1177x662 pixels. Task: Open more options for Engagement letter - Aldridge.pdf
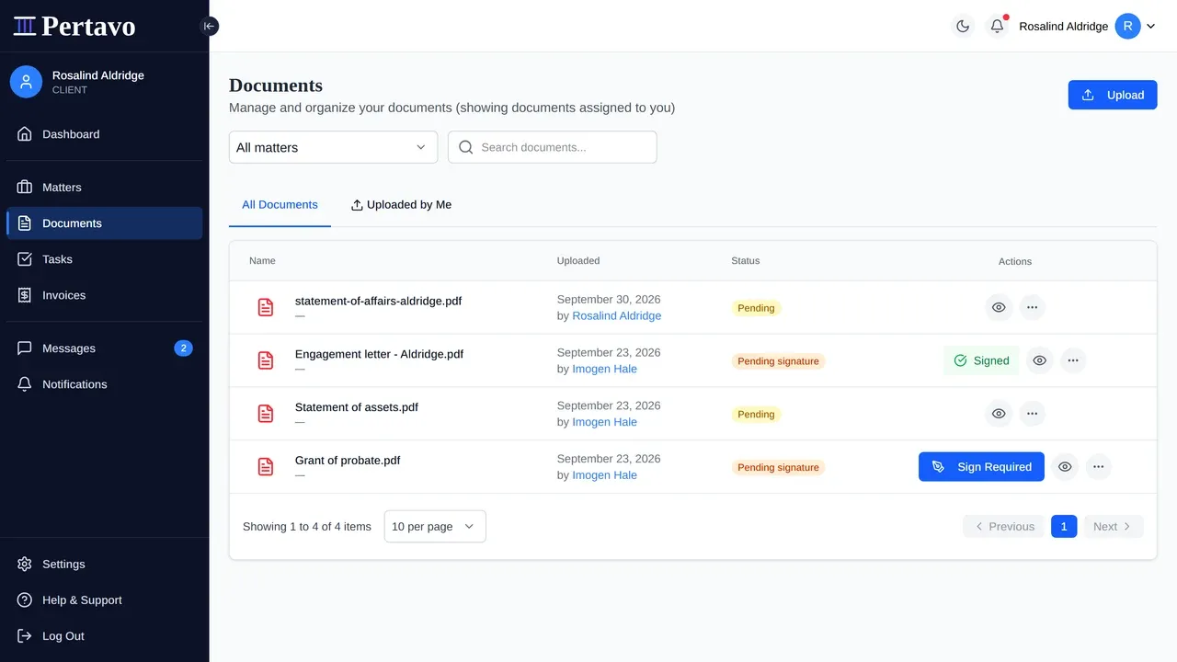click(1073, 360)
